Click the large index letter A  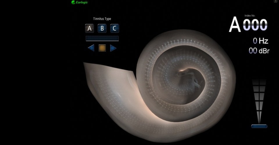pyautogui.click(x=235, y=25)
